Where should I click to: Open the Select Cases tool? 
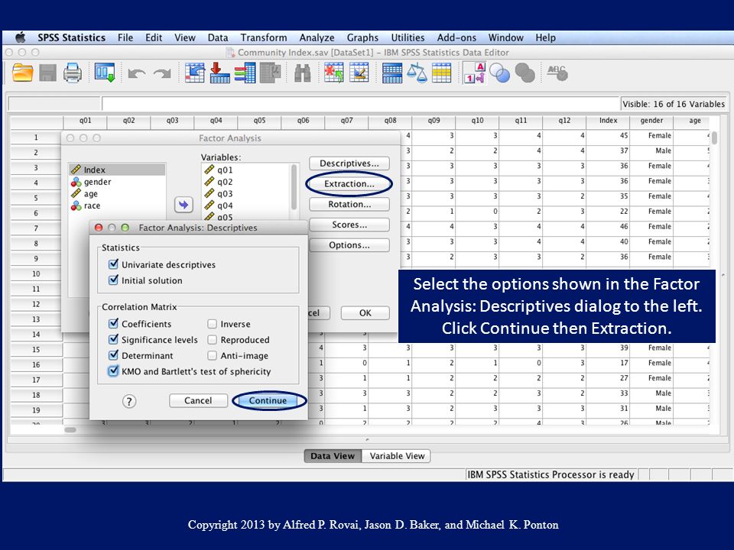[441, 73]
